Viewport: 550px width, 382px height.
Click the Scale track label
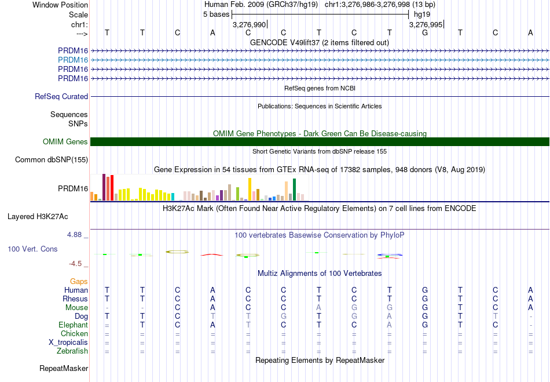click(78, 14)
